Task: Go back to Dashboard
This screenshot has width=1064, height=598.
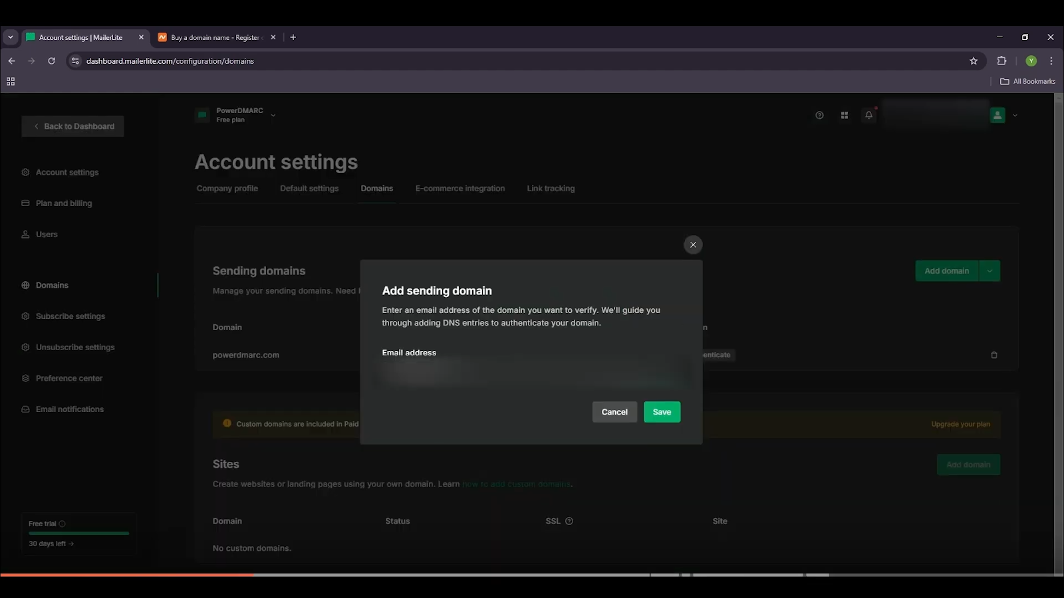Action: tap(73, 126)
